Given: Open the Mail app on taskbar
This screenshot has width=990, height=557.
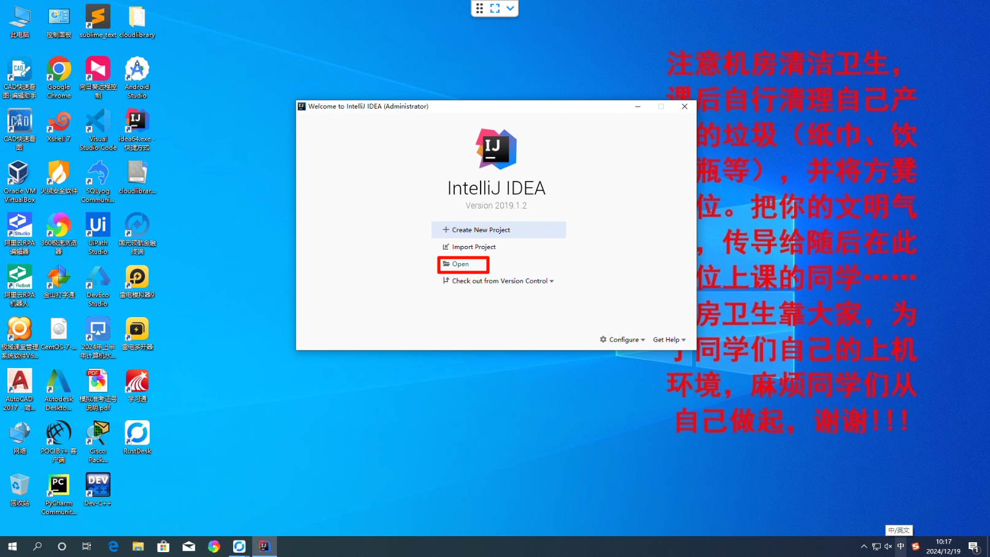Looking at the screenshot, I should tap(188, 547).
